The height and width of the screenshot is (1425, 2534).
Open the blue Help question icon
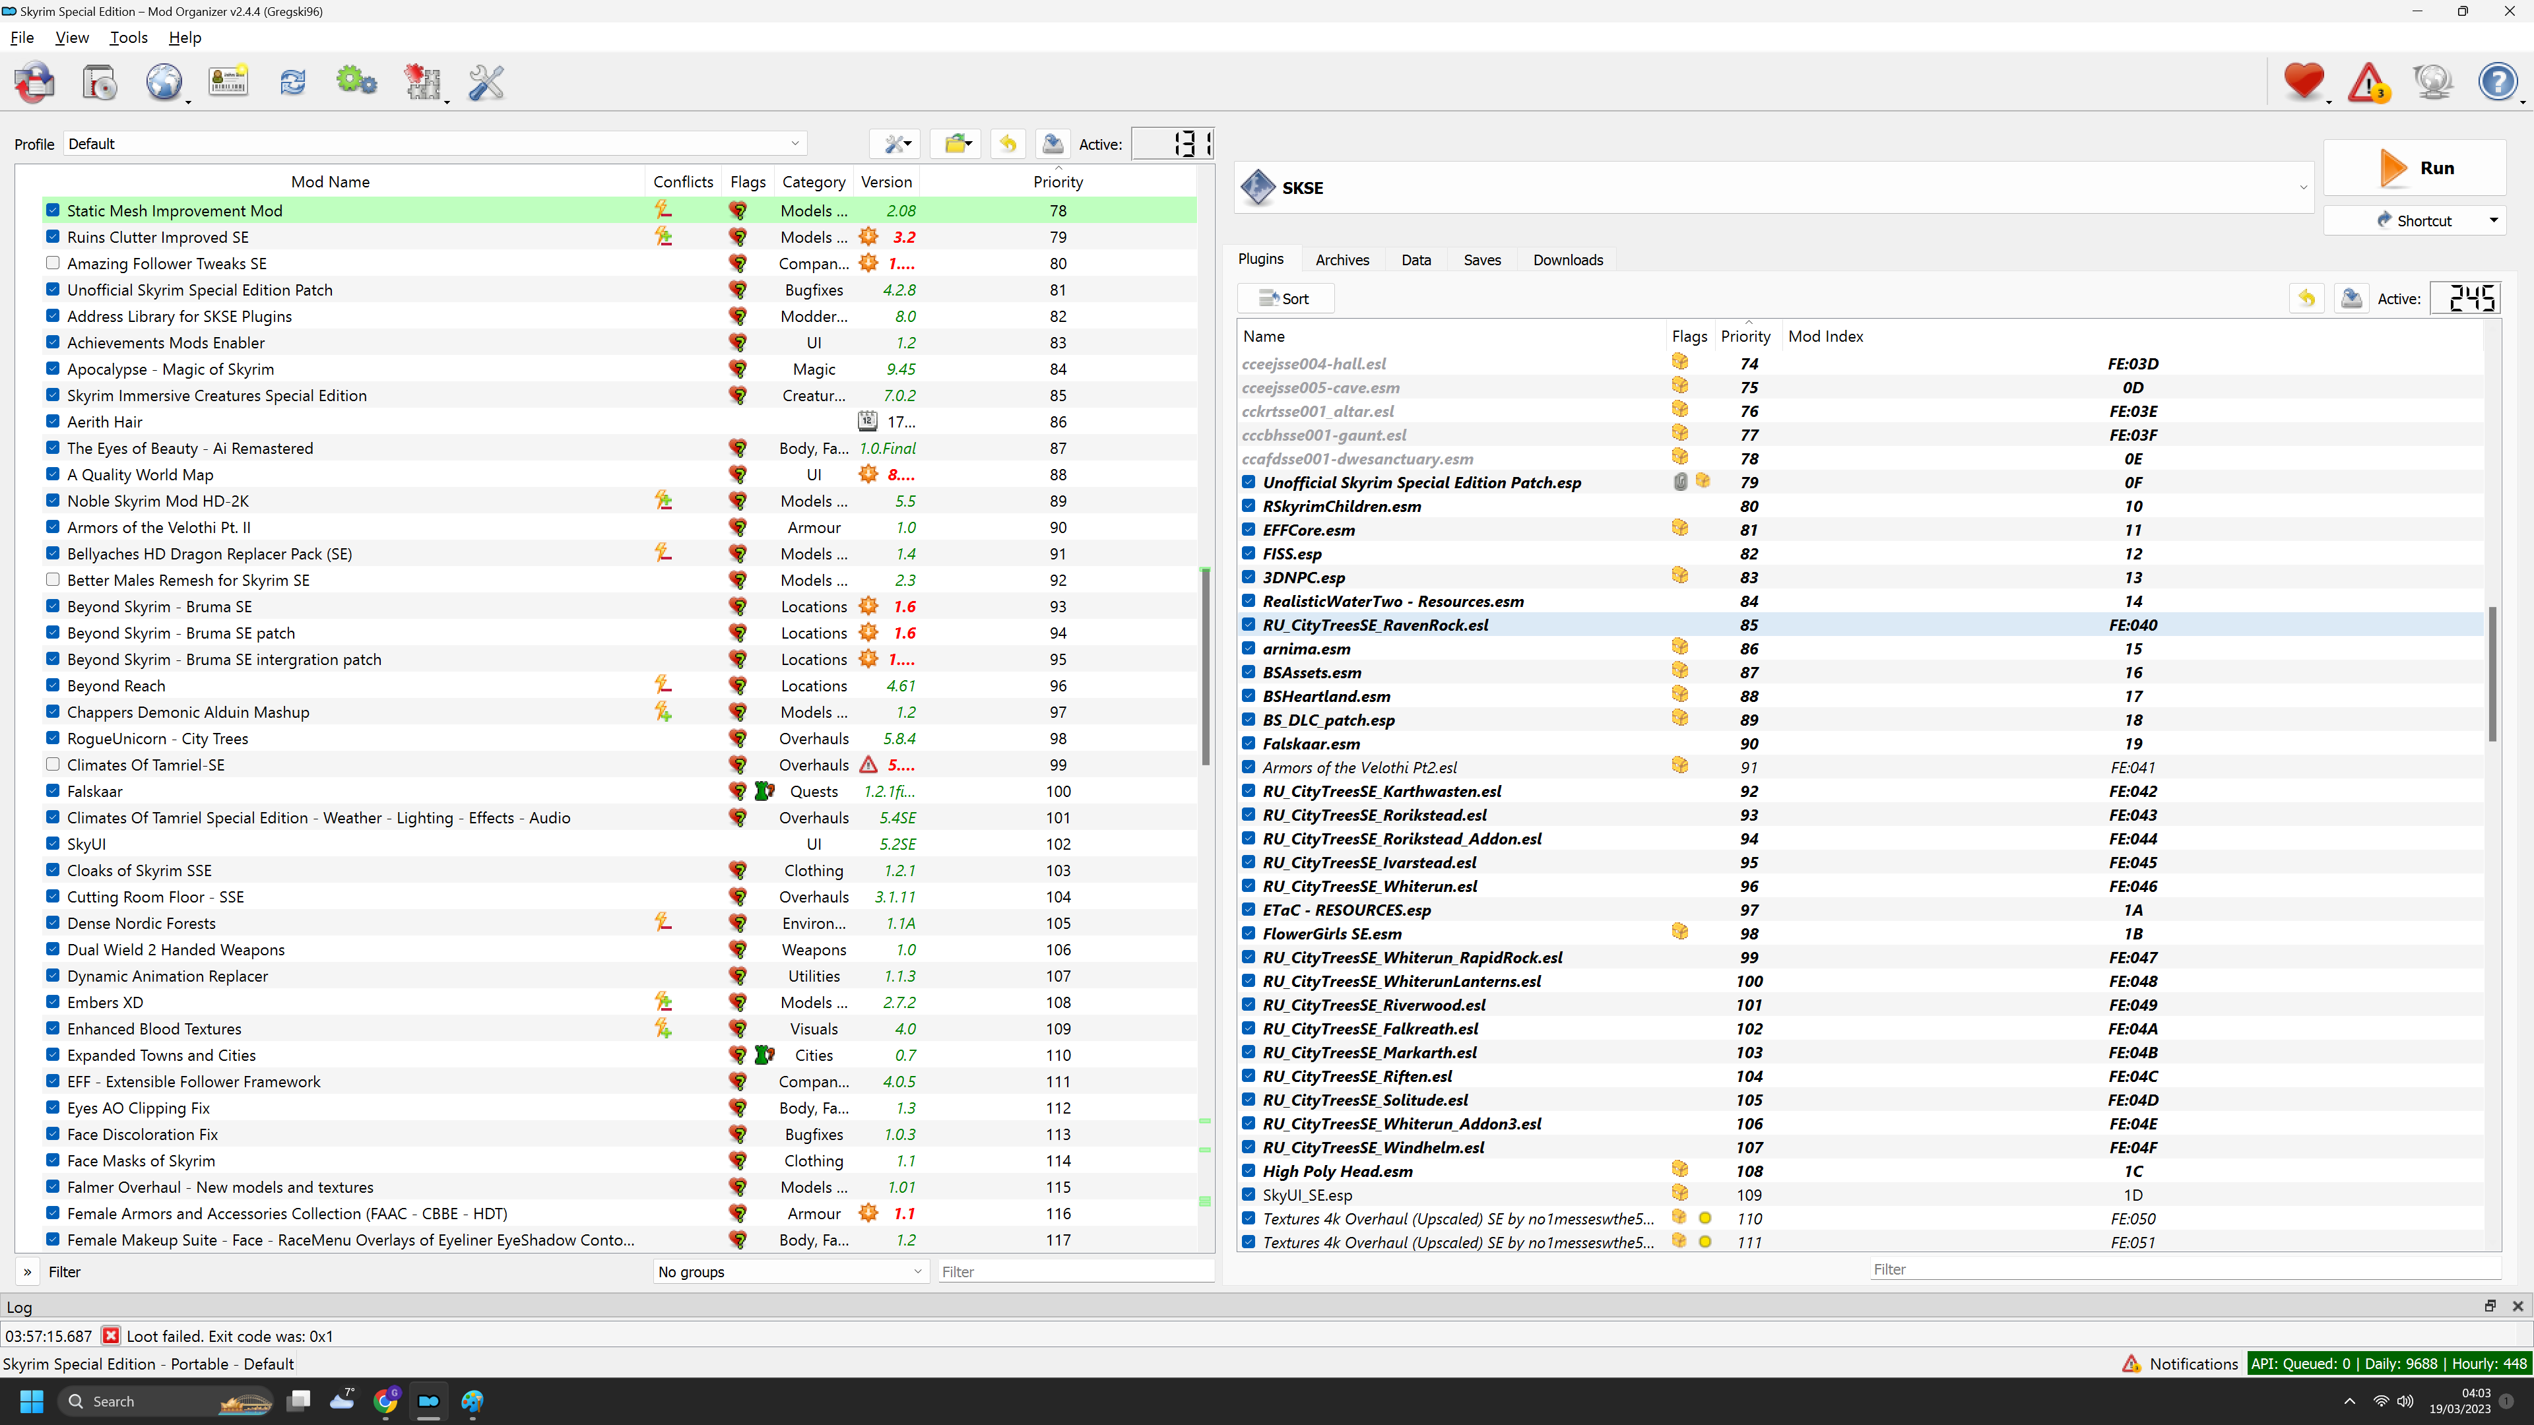[2498, 82]
